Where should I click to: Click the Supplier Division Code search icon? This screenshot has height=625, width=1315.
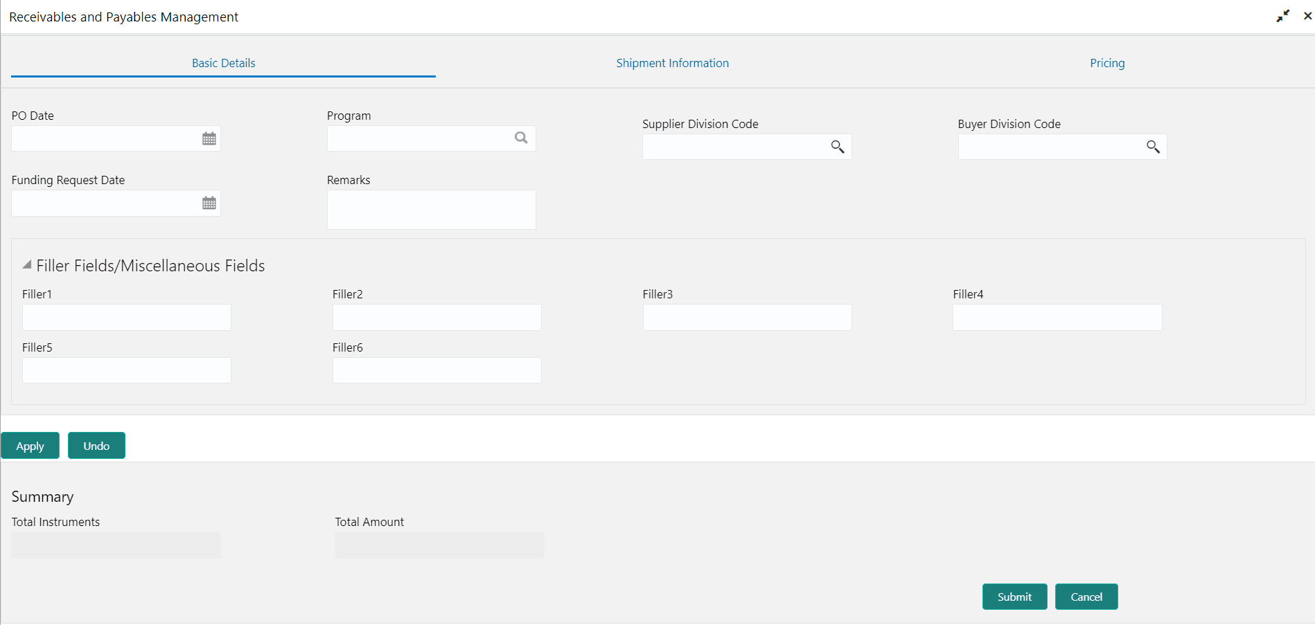point(837,147)
